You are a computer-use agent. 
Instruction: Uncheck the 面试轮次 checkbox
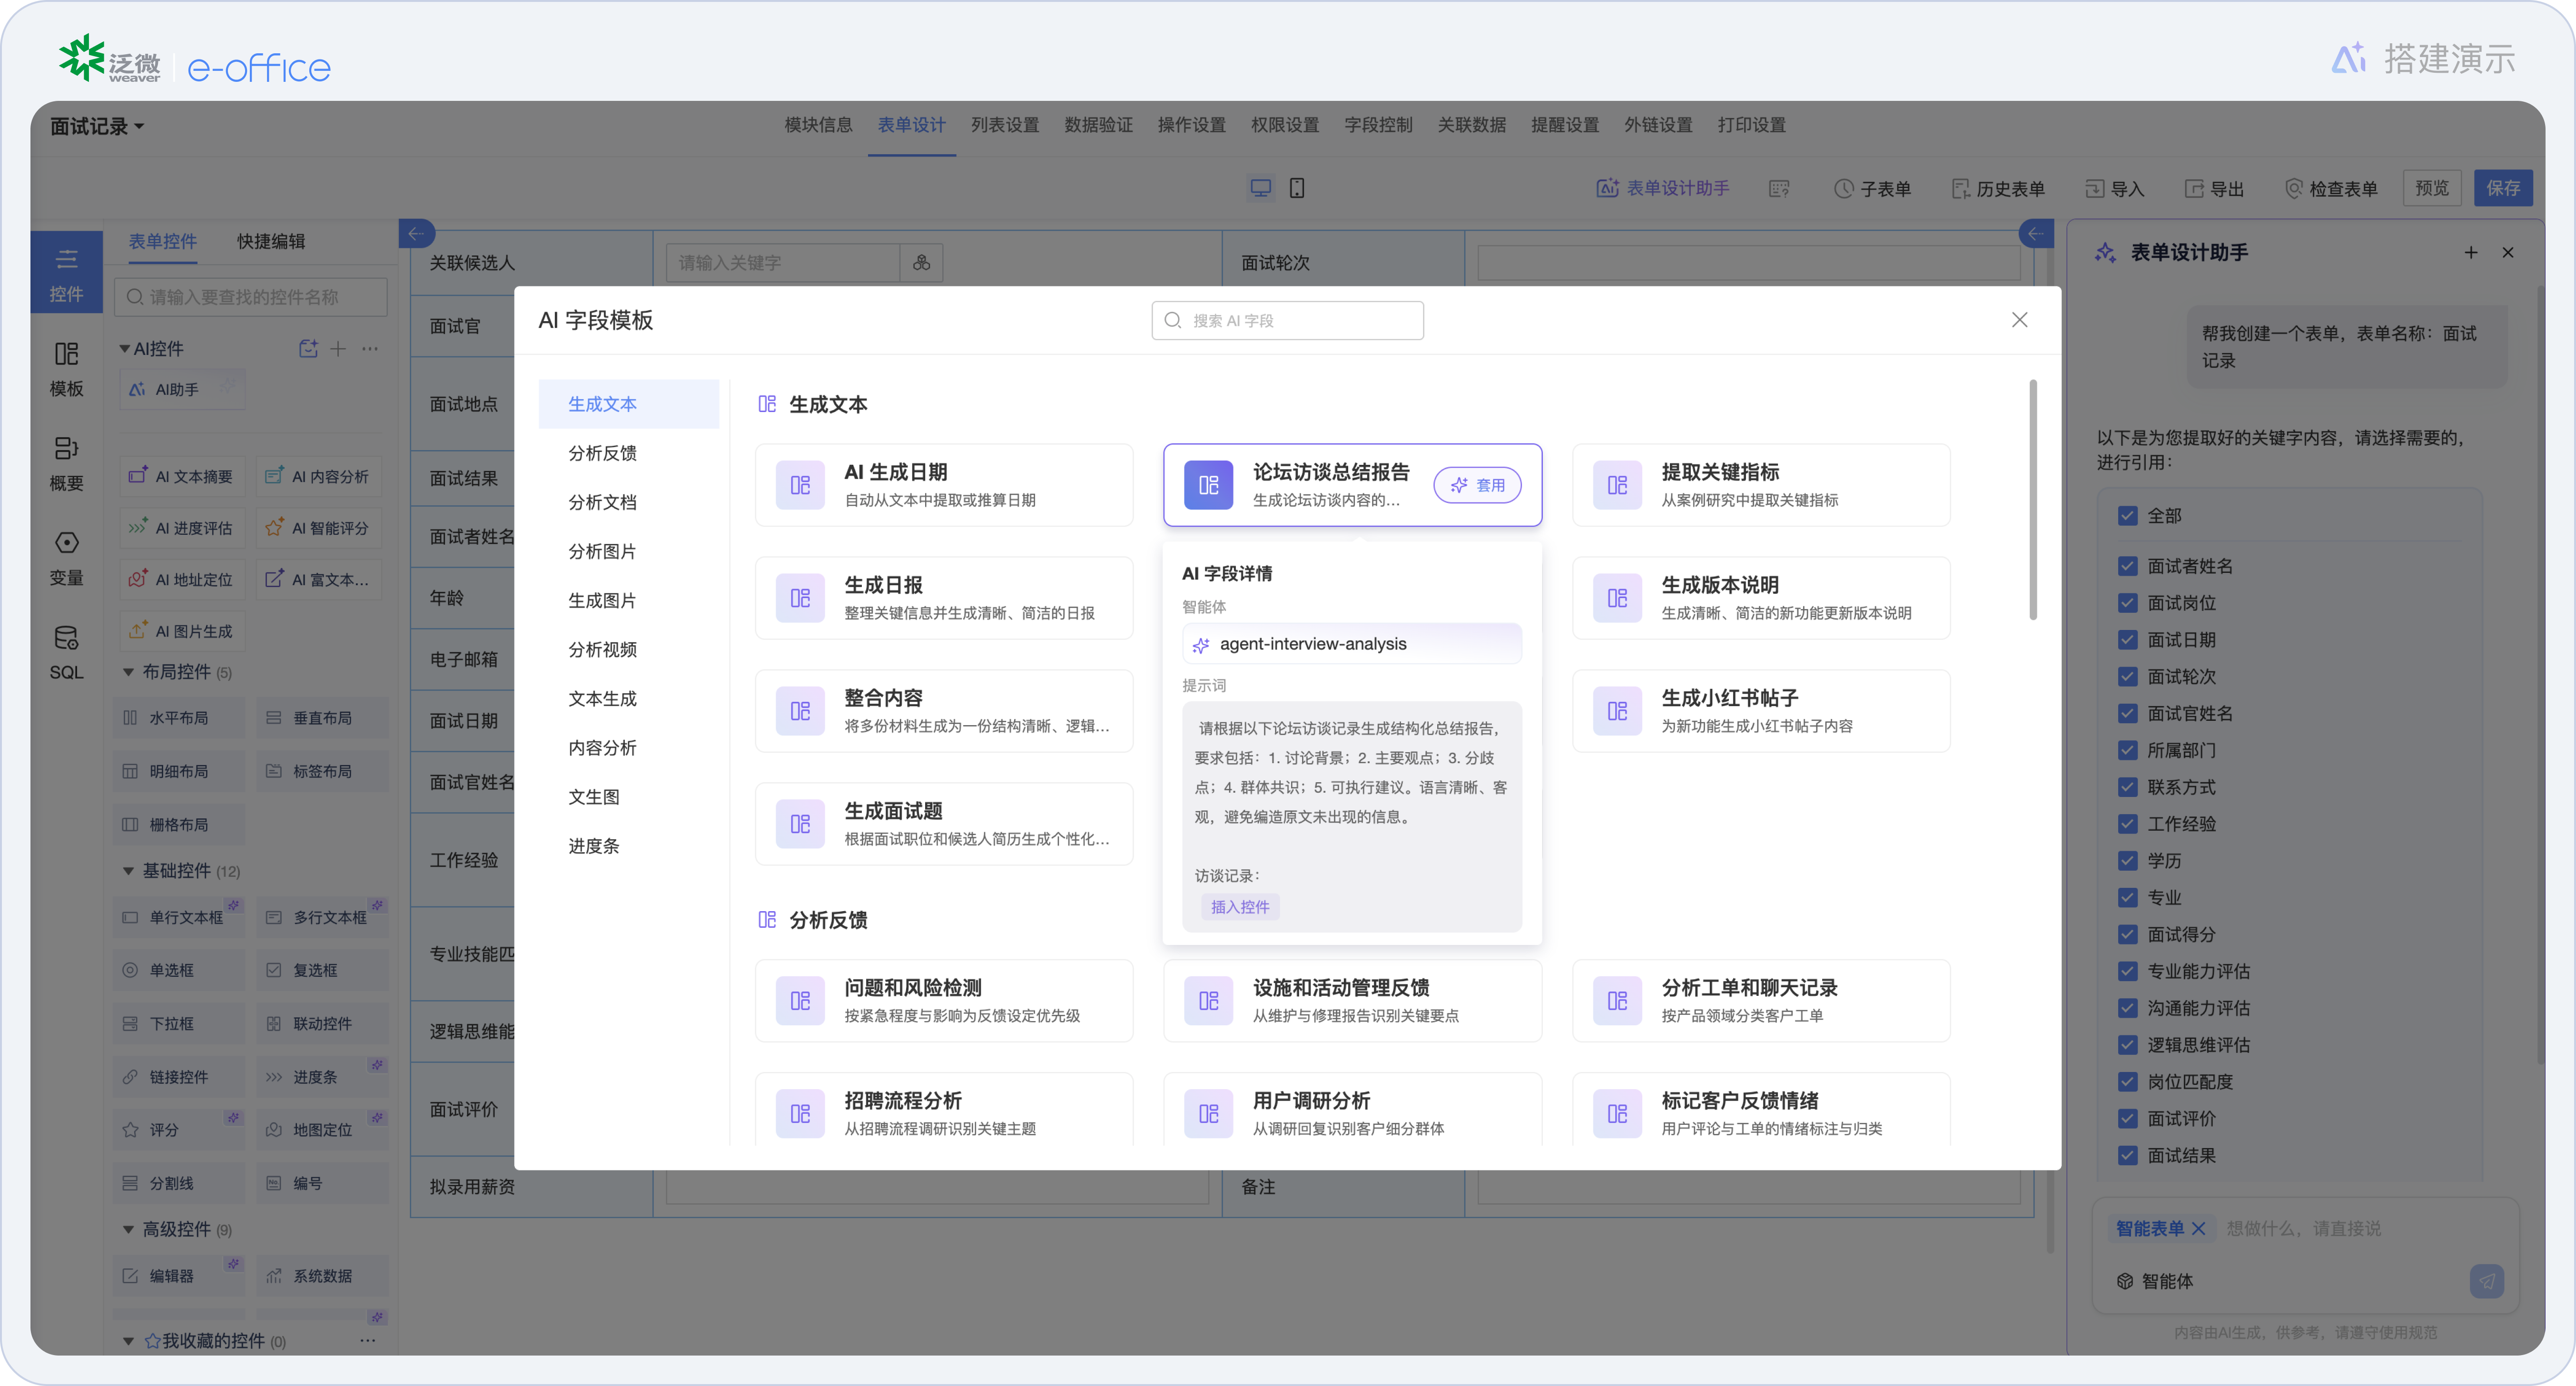point(2127,677)
